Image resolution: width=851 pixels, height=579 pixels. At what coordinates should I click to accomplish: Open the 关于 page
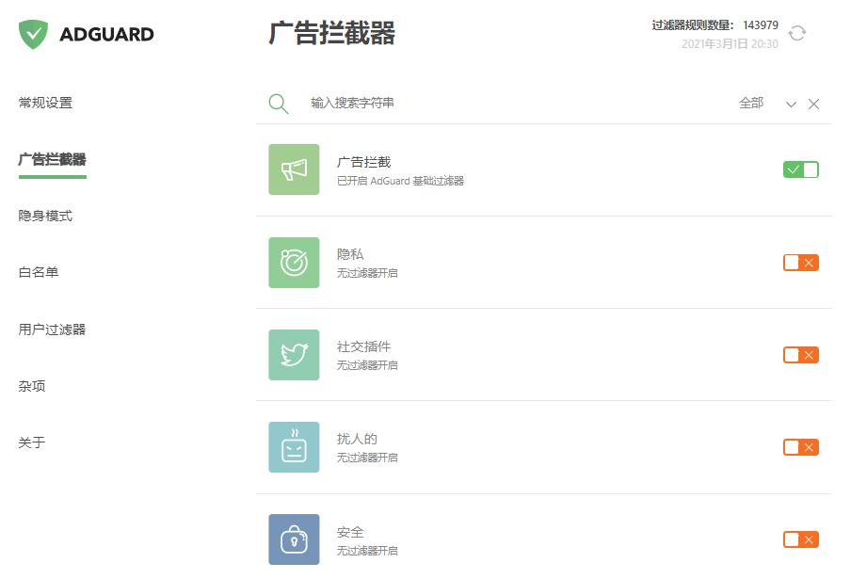(x=32, y=442)
